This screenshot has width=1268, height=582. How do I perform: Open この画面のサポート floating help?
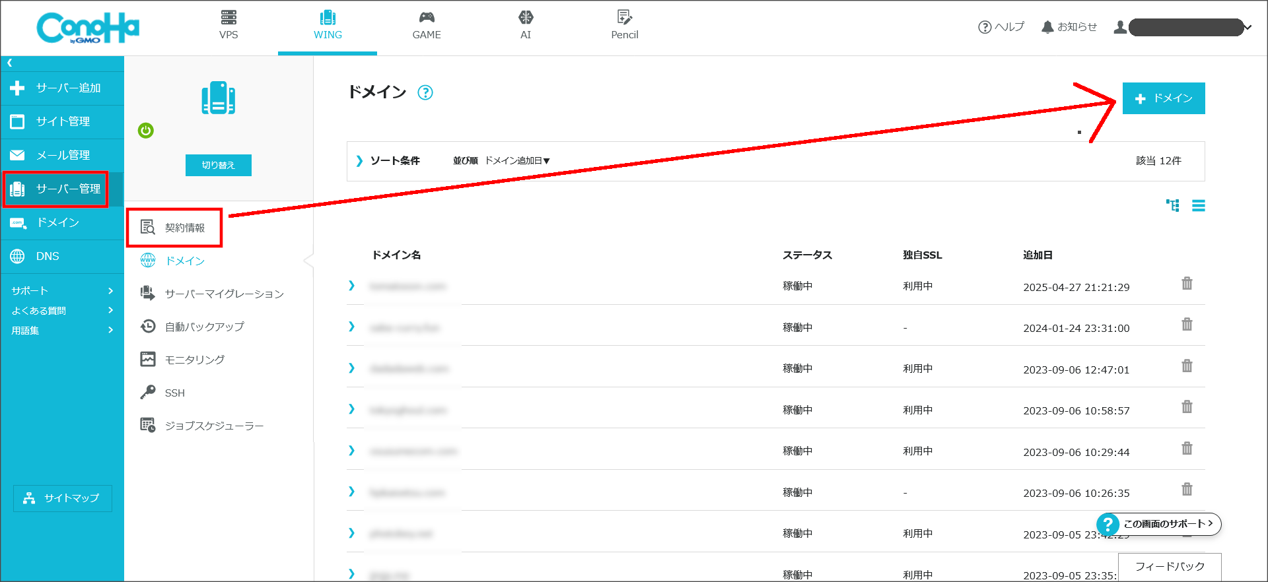click(1159, 524)
